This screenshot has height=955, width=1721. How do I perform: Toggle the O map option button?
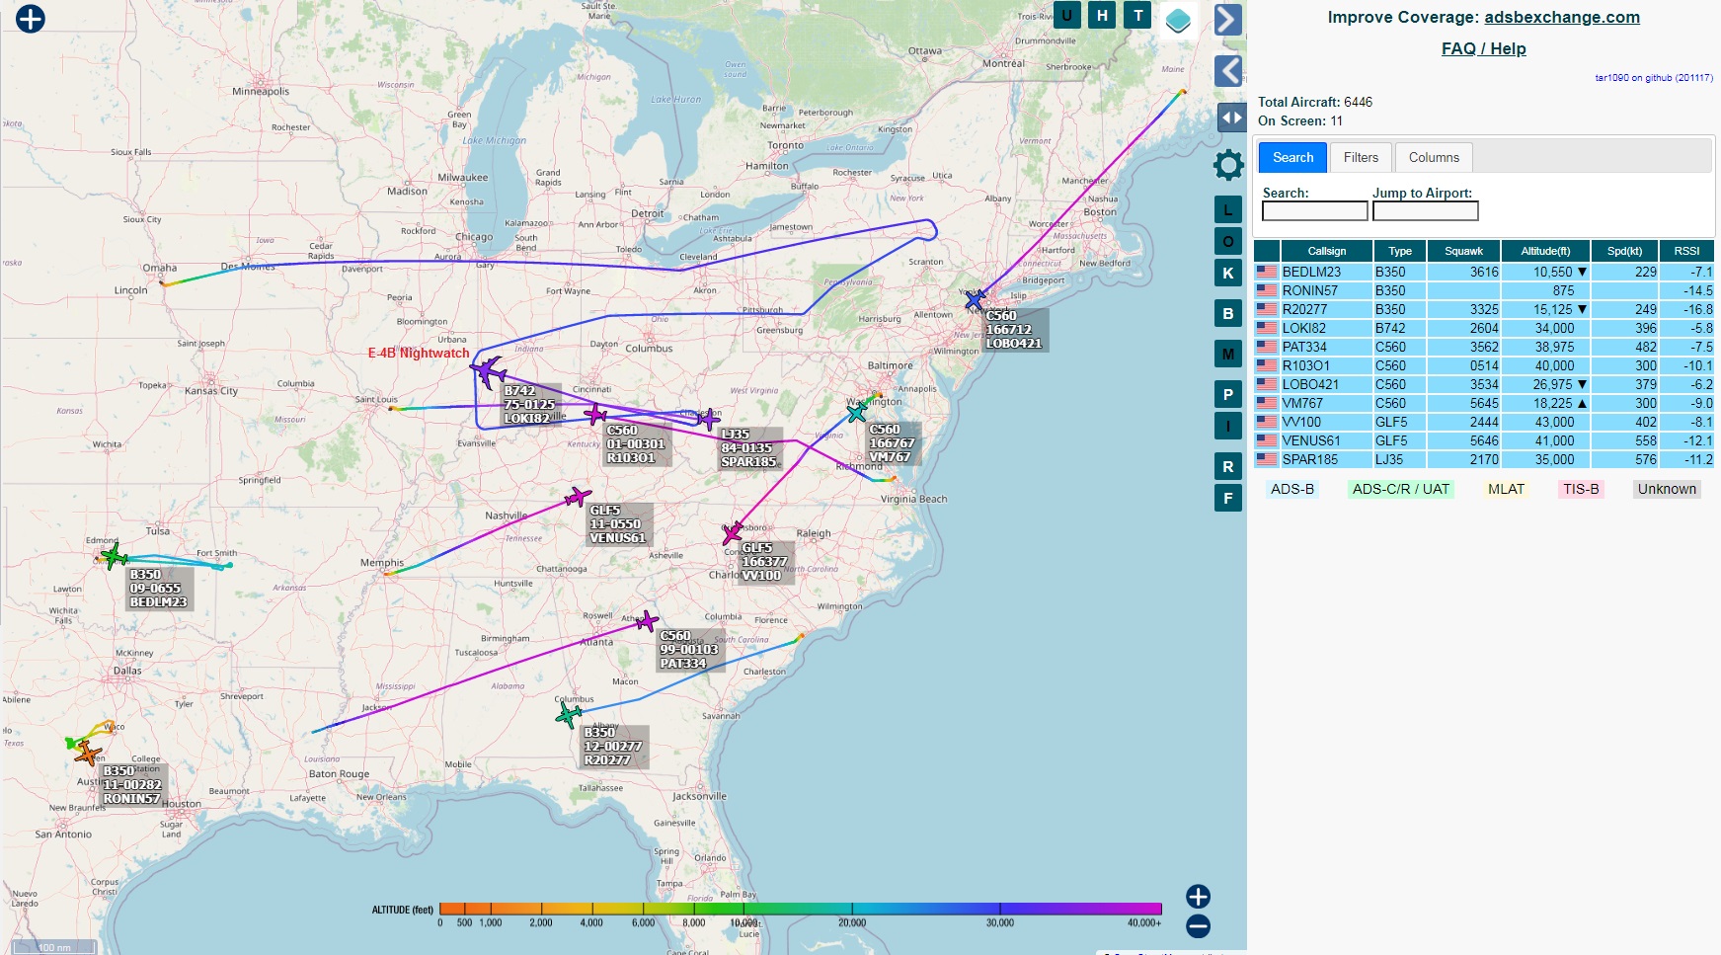1228,242
